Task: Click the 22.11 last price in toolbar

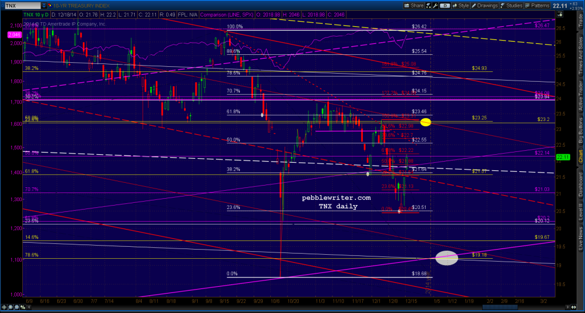Action: coord(560,6)
